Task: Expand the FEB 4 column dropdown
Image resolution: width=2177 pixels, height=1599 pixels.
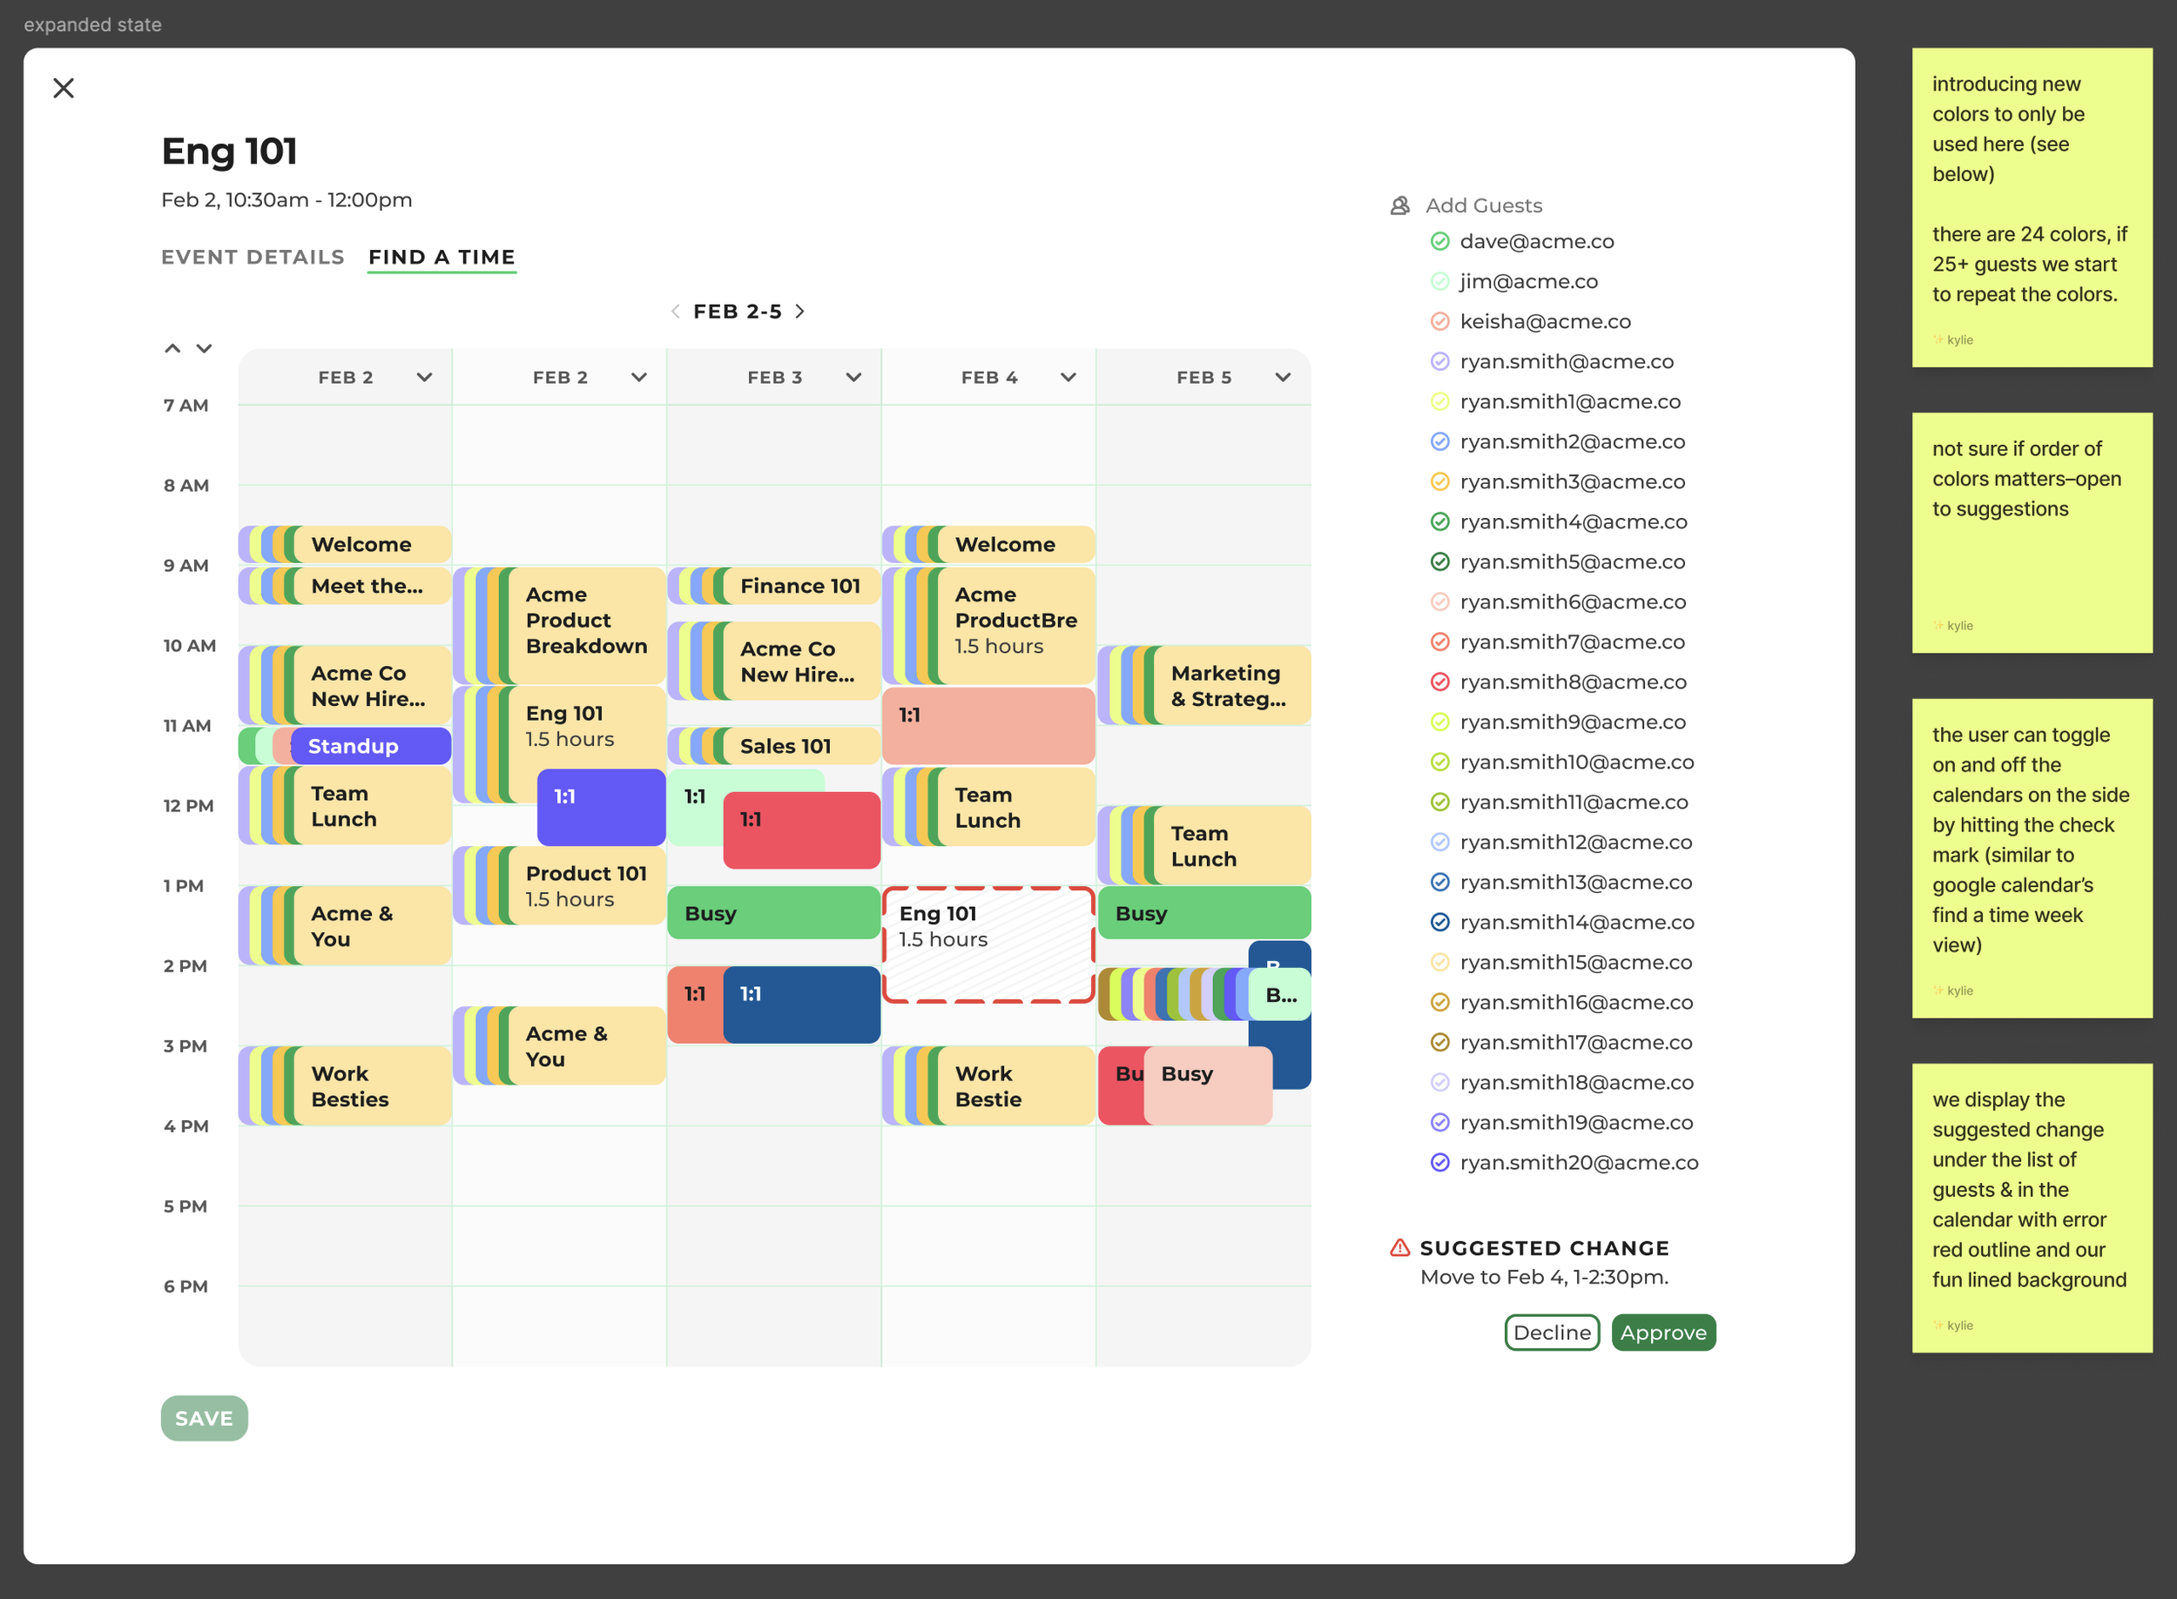Action: 1068,378
